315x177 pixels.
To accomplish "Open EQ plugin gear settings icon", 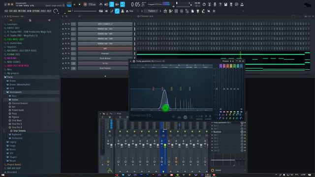I will [x=134, y=61].
